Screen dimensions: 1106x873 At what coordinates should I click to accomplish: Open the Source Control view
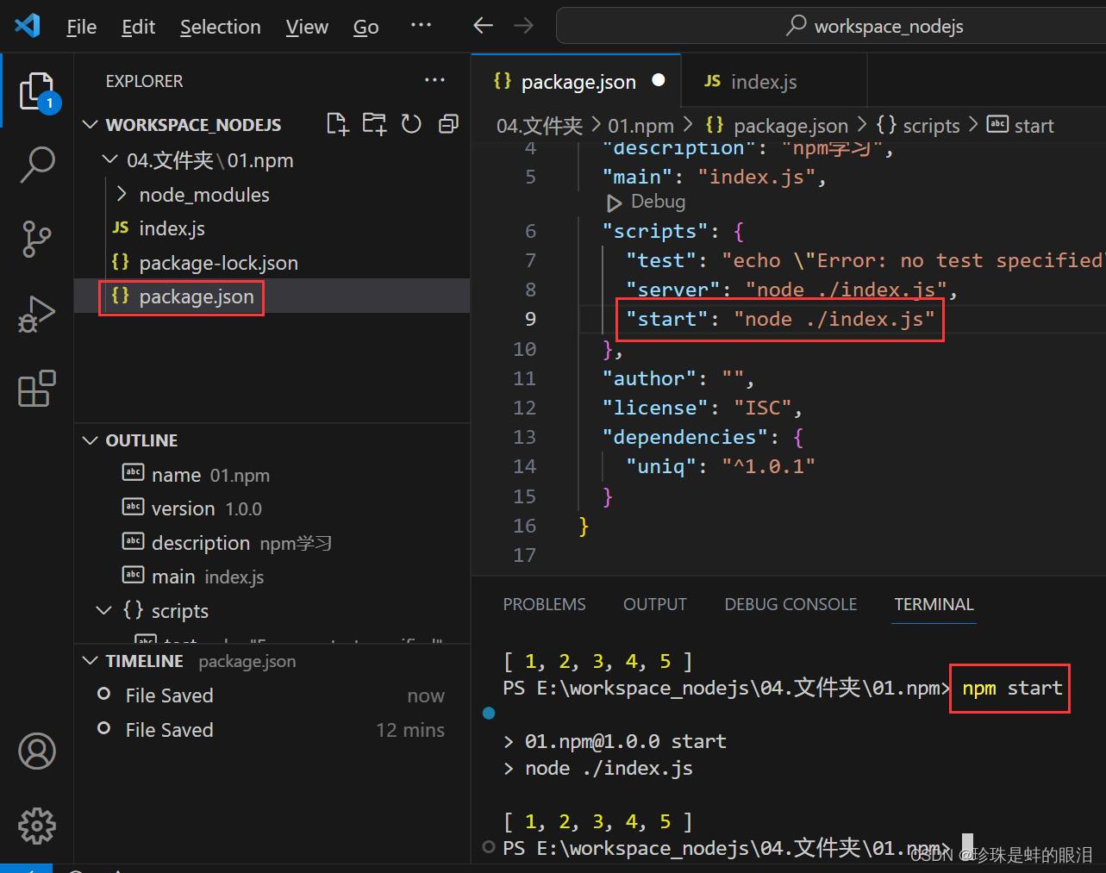(37, 239)
